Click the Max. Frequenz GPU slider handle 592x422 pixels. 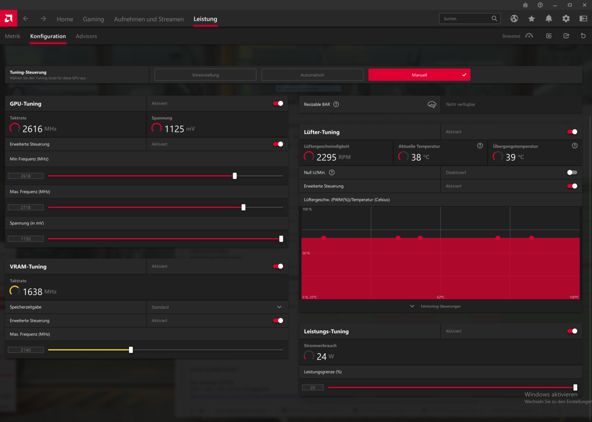tap(244, 207)
